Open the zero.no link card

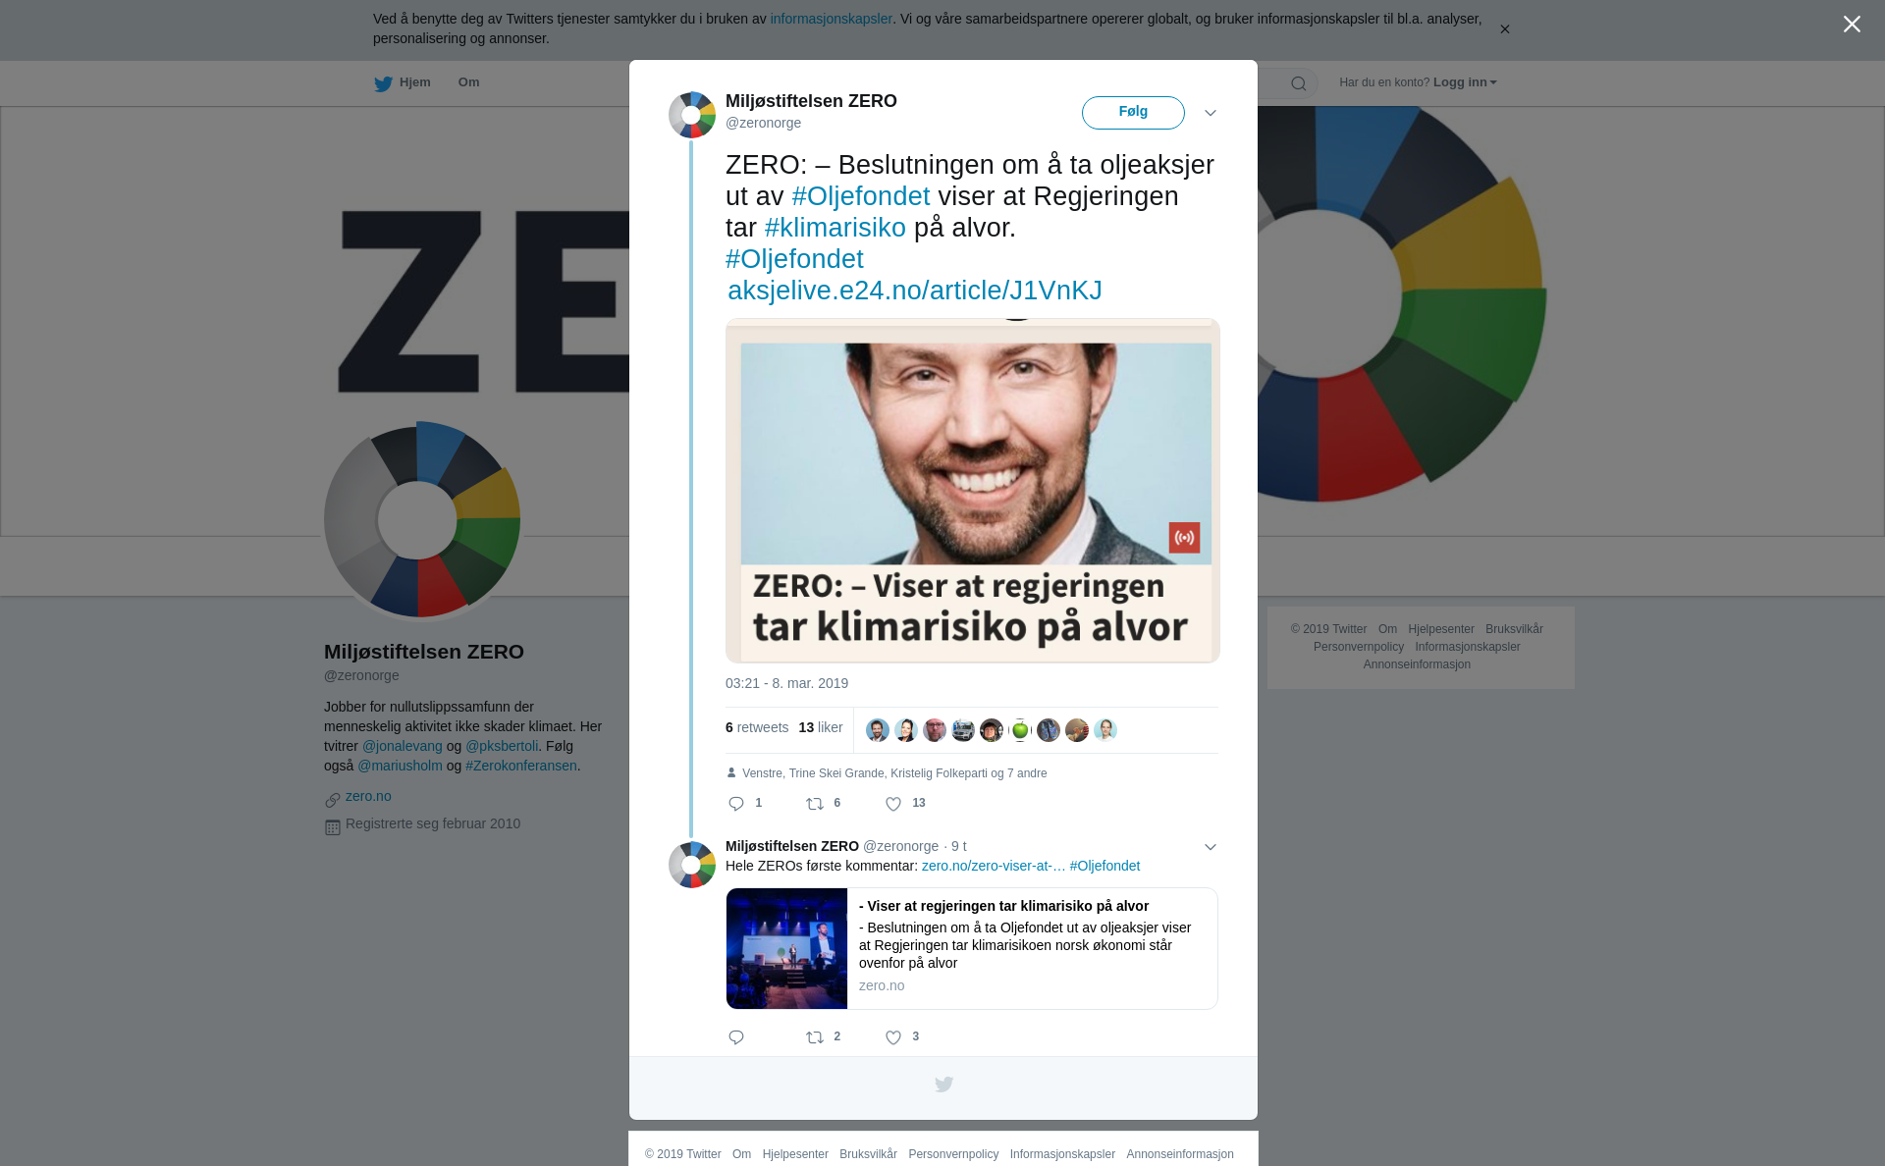(972, 948)
